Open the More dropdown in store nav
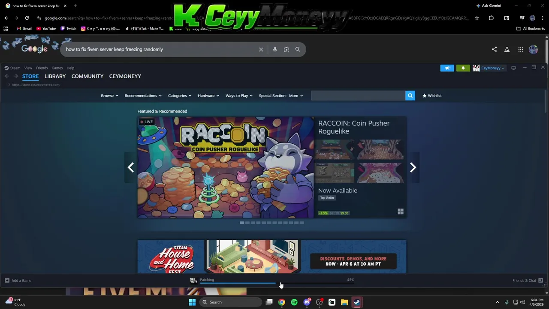549x309 pixels. click(x=296, y=96)
